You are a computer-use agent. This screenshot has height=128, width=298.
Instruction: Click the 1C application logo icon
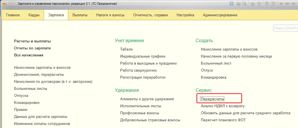point(4,4)
